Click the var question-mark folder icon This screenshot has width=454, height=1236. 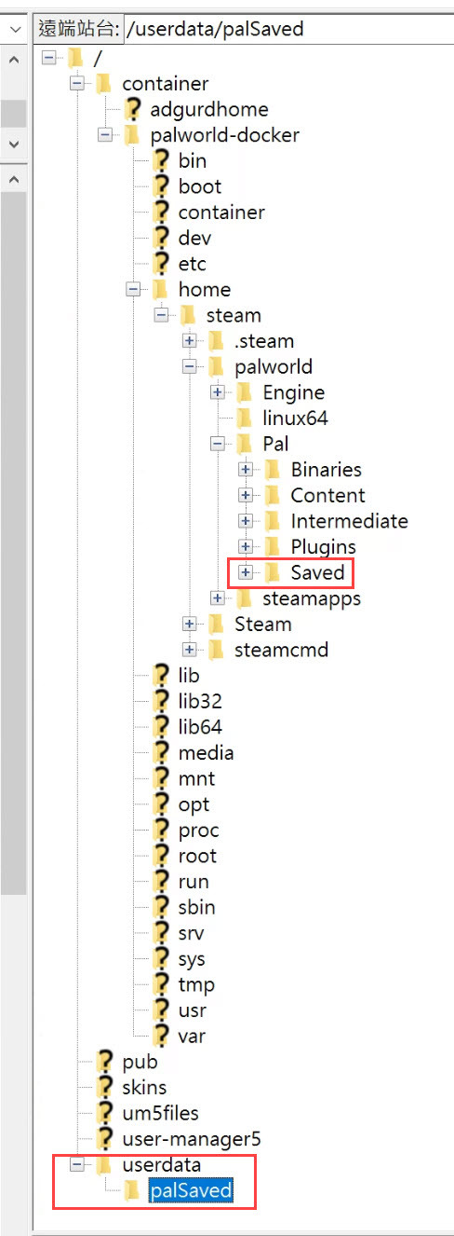pyautogui.click(x=162, y=1036)
